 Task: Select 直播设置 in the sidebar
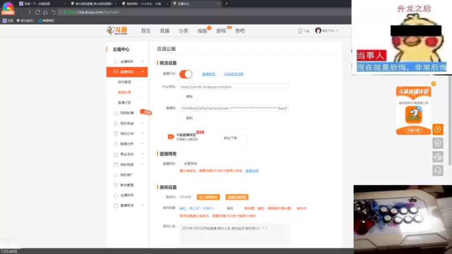124,93
